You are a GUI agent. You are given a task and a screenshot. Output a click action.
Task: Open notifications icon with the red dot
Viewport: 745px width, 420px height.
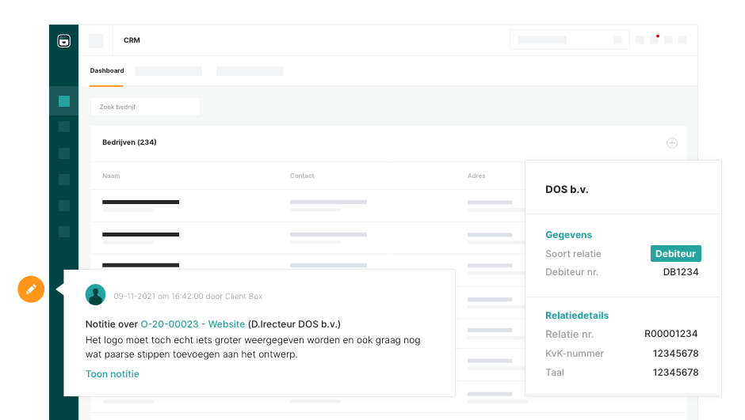[x=654, y=40]
